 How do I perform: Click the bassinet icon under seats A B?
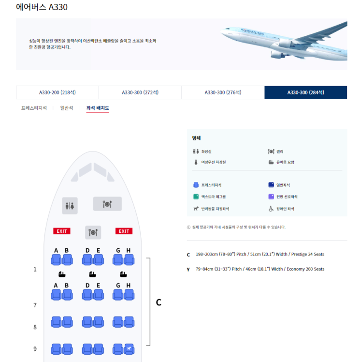[62, 274]
